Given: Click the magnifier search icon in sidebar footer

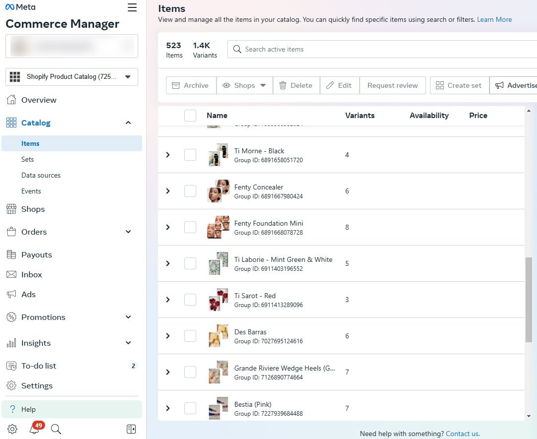Looking at the screenshot, I should (x=56, y=429).
